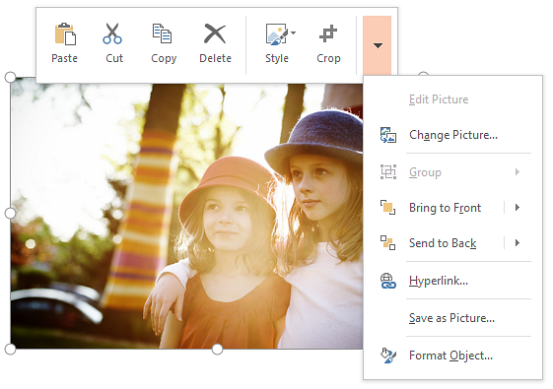Click the Bring to Front icon

387,207
